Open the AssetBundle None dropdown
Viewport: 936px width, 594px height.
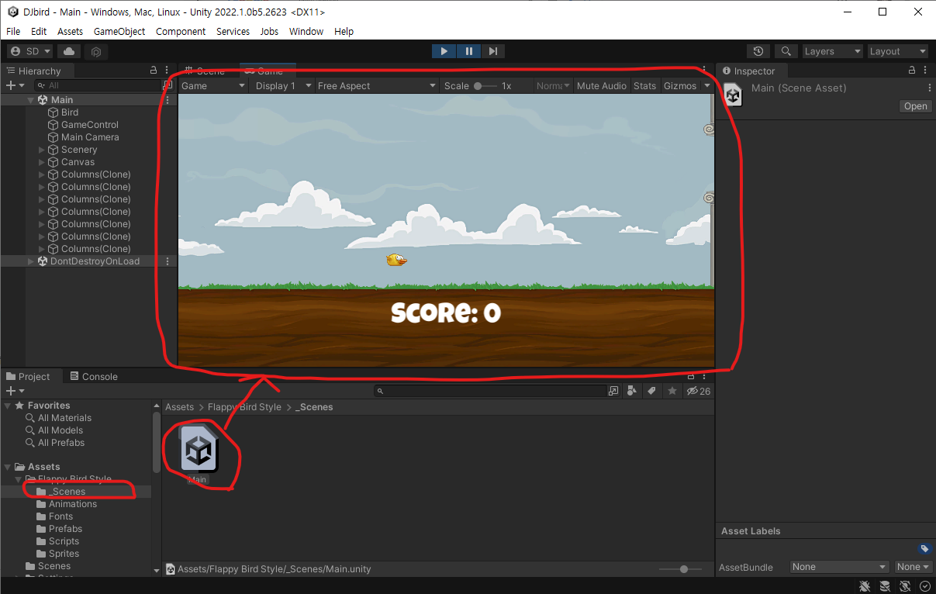pyautogui.click(x=839, y=567)
